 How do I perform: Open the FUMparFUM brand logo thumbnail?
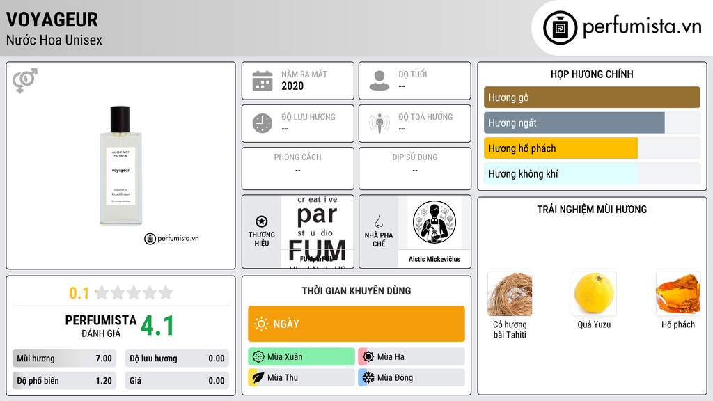(x=318, y=232)
